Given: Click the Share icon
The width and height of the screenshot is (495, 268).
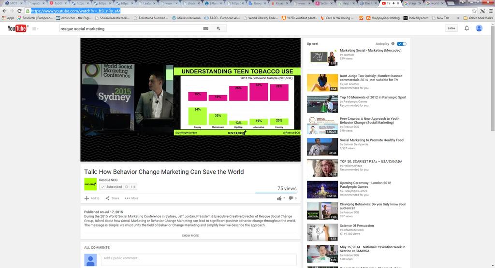Looking at the screenshot, I should 107,198.
